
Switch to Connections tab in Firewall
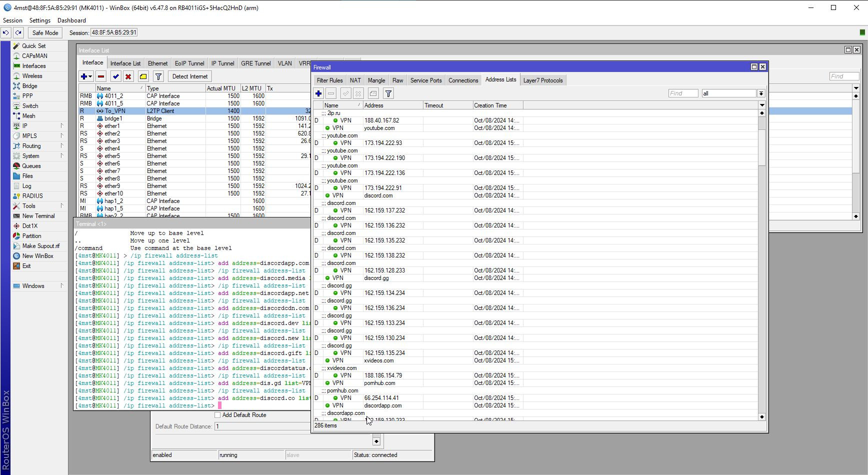tap(463, 80)
